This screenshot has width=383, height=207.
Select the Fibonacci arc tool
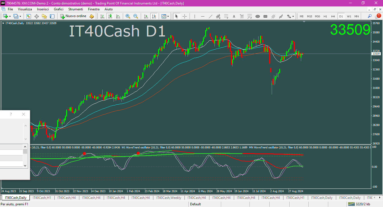(250, 16)
